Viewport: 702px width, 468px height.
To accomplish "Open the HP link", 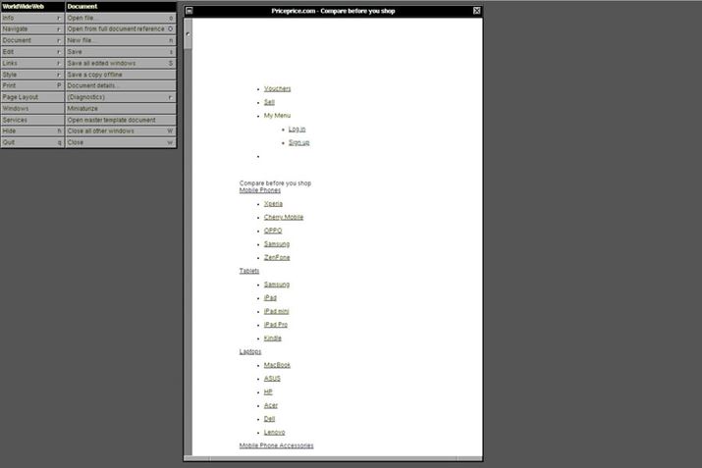I will (x=268, y=391).
